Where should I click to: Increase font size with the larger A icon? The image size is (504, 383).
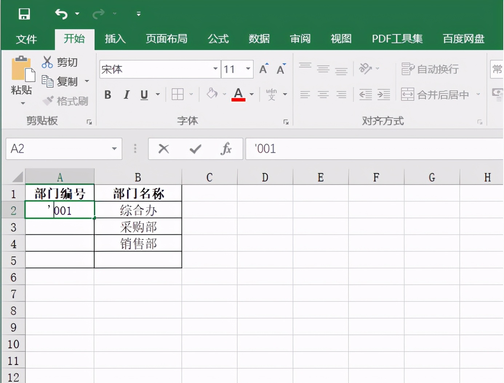click(x=263, y=68)
